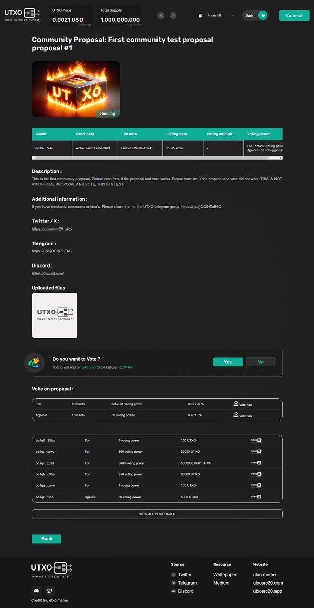Select the Voting amount column header
Image resolution: width=314 pixels, height=608 pixels.
click(220, 134)
